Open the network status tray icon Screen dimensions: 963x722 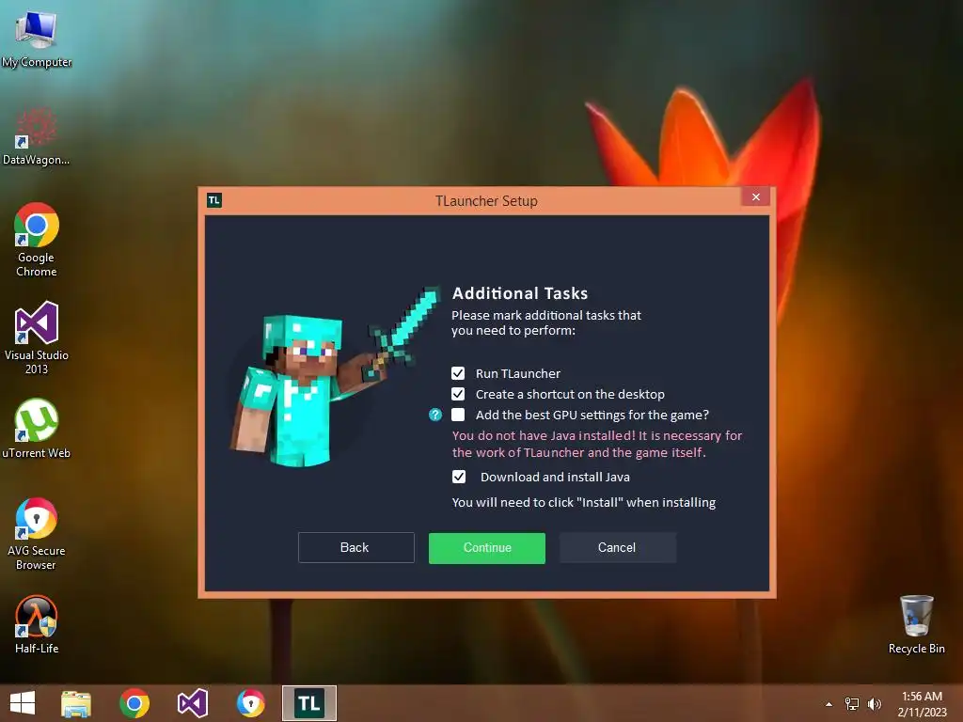tap(852, 704)
